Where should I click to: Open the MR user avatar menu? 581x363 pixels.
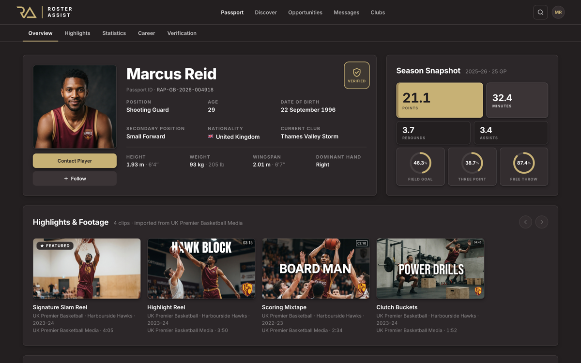click(x=558, y=12)
